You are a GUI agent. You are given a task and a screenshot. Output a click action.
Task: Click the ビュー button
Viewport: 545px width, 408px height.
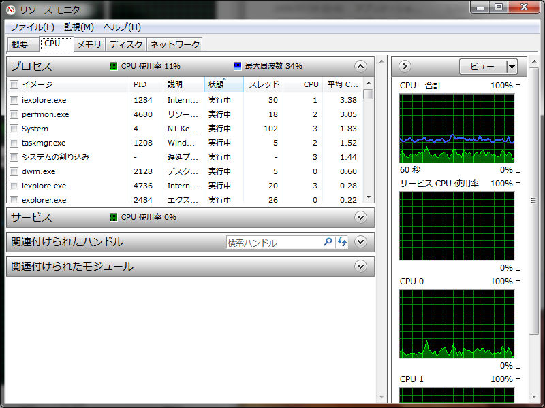pyautogui.click(x=482, y=66)
